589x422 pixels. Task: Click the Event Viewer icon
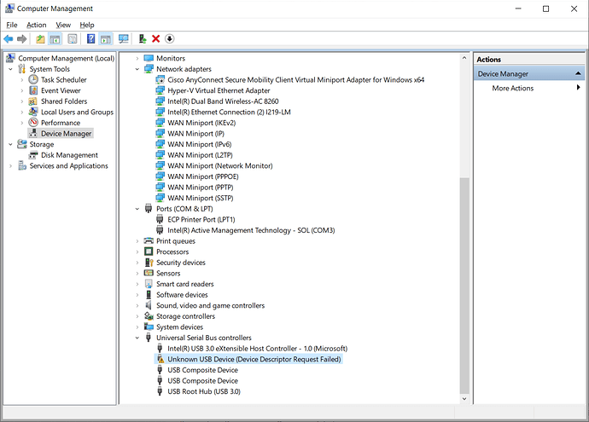click(33, 90)
